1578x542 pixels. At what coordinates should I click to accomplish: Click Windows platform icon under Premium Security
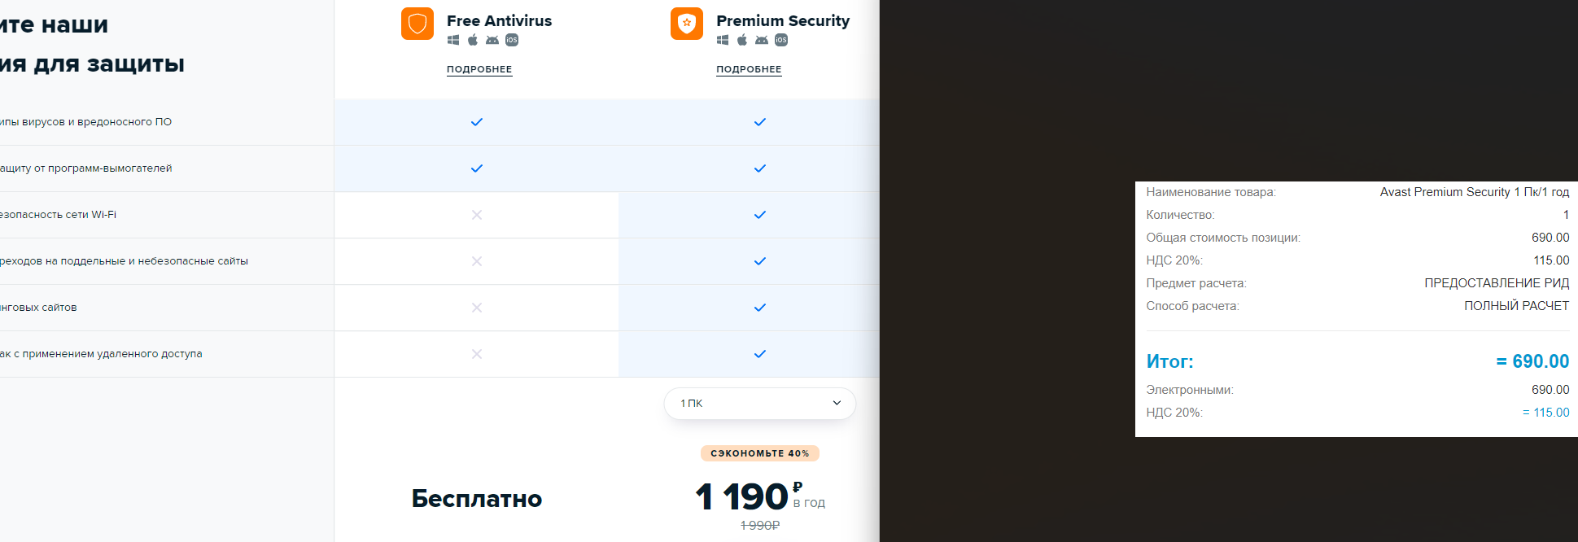pos(723,40)
